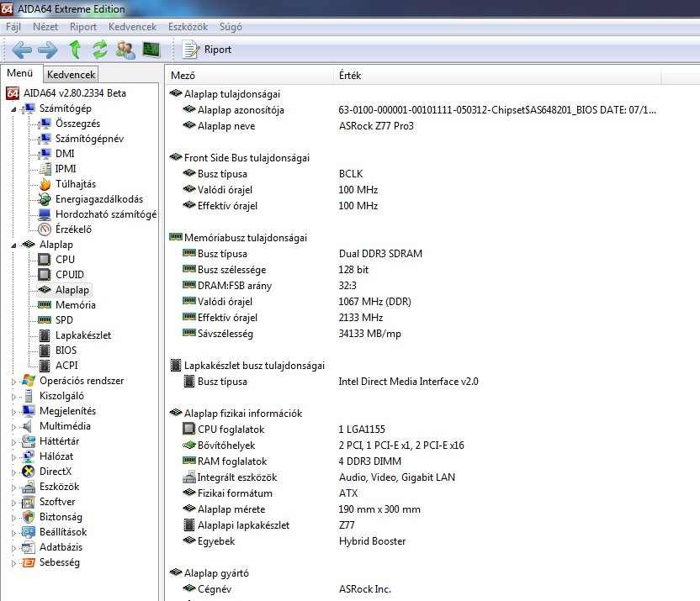This screenshot has width=700, height=601.
Task: Open the Nézet menu
Action: coord(45,27)
